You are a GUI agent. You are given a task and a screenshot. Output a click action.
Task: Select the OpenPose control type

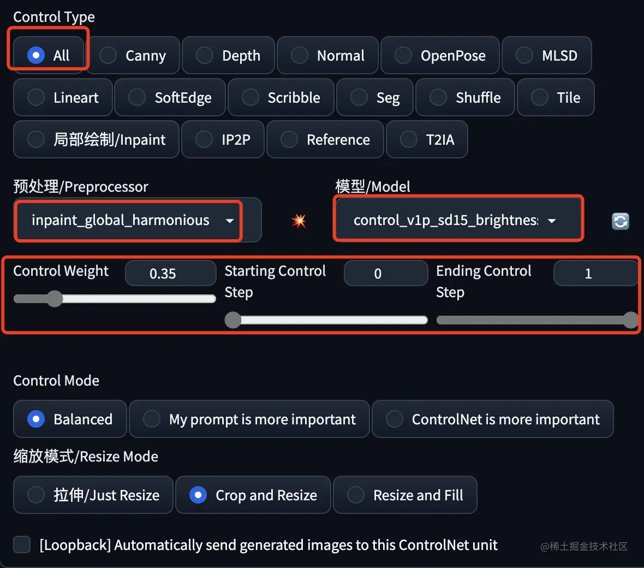click(x=440, y=55)
